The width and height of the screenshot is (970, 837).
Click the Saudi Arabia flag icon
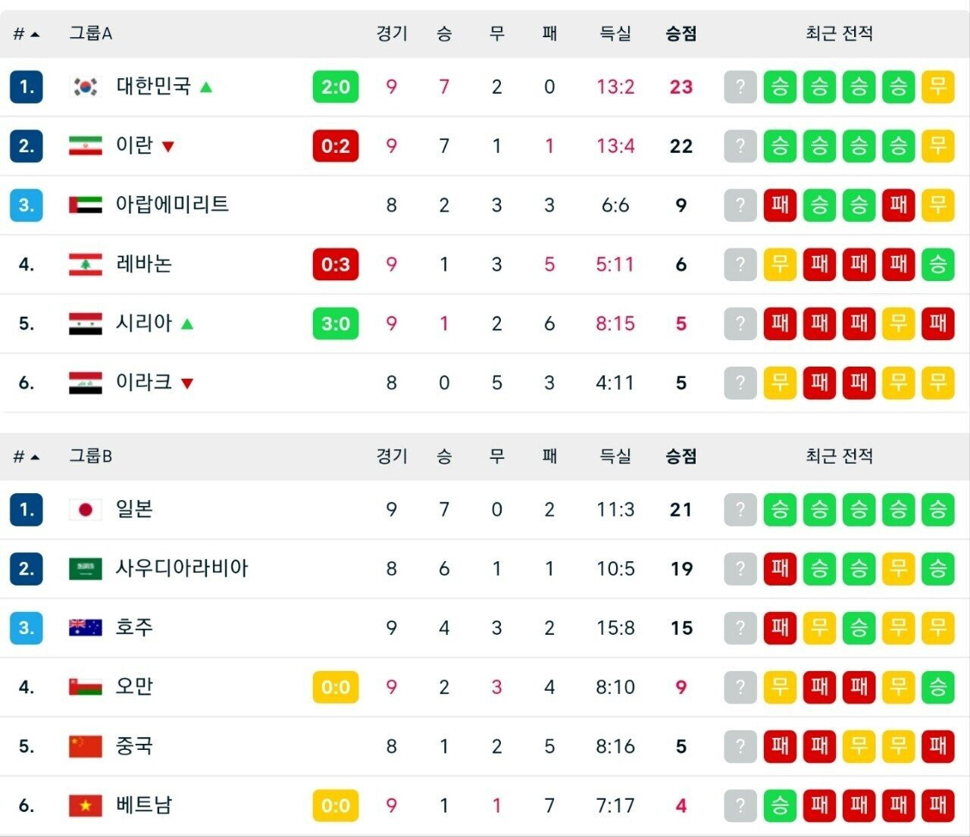(x=85, y=569)
